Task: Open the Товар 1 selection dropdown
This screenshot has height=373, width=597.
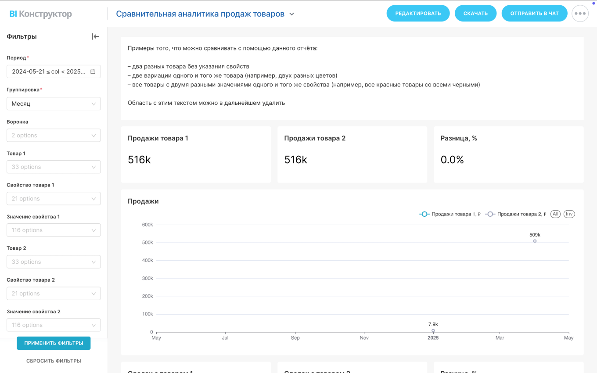Action: [54, 167]
